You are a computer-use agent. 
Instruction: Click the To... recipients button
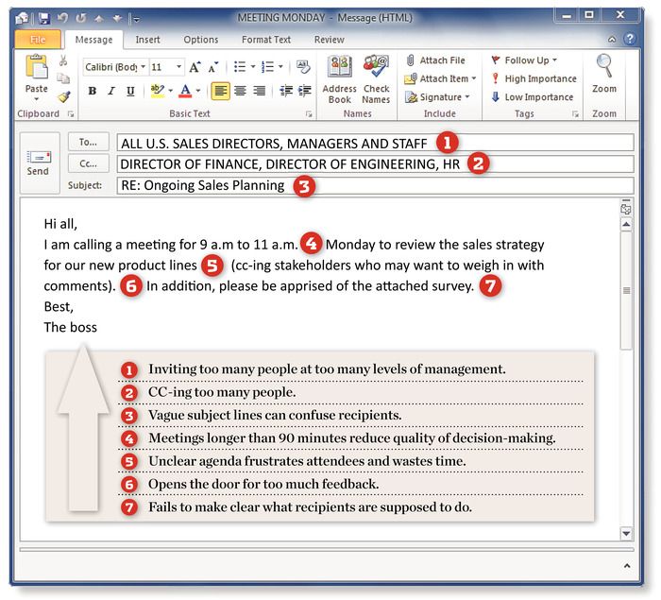[88, 142]
